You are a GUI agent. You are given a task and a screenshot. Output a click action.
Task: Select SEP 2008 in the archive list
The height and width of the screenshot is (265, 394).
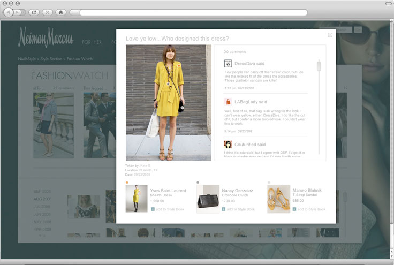click(42, 191)
